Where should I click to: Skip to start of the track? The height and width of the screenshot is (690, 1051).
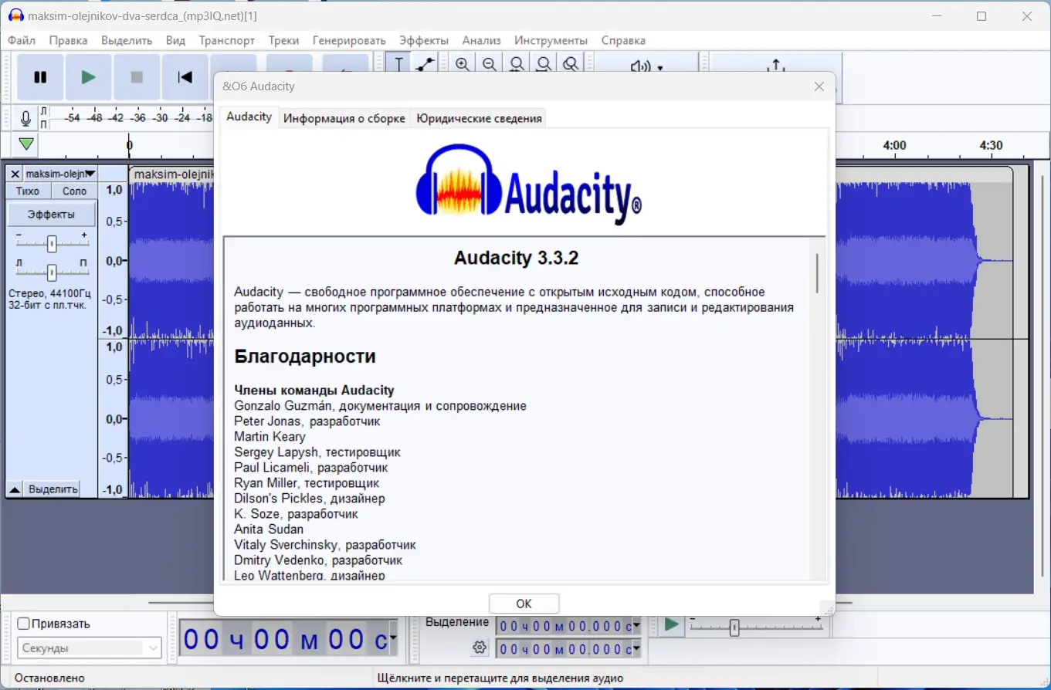[x=185, y=77]
